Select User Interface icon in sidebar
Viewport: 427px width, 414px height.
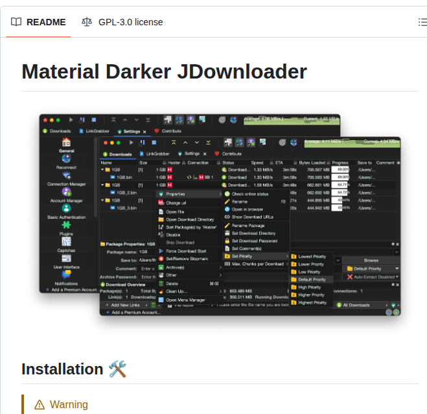point(67,258)
